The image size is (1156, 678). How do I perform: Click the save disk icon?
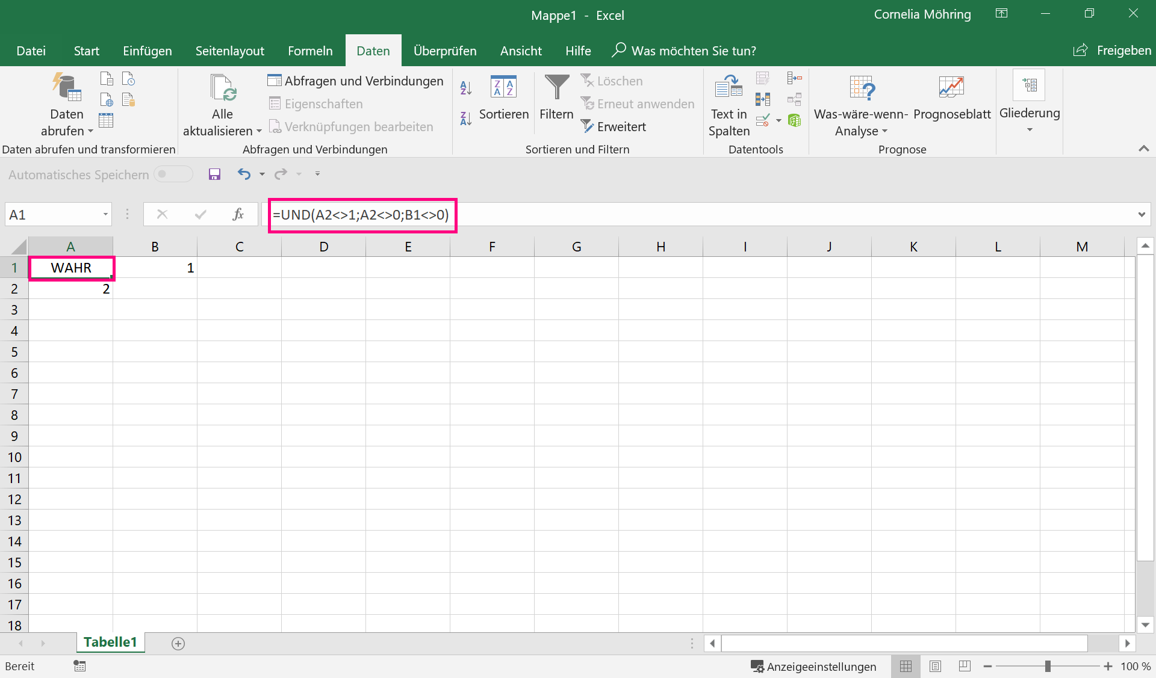[214, 174]
